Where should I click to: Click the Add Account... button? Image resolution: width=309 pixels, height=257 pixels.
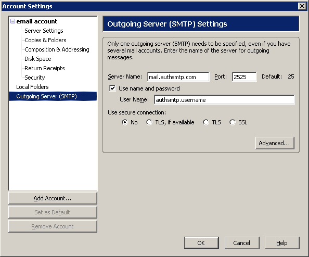click(53, 198)
